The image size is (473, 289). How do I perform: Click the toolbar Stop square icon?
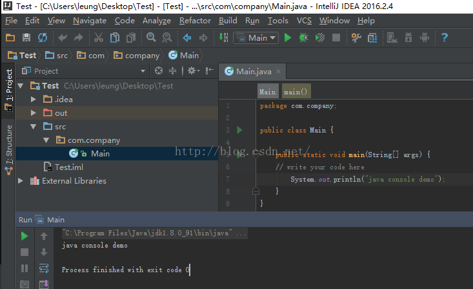pos(336,37)
